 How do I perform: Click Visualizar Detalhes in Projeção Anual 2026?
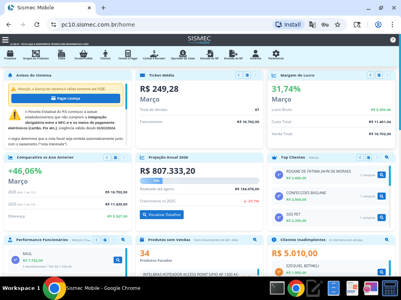161,214
